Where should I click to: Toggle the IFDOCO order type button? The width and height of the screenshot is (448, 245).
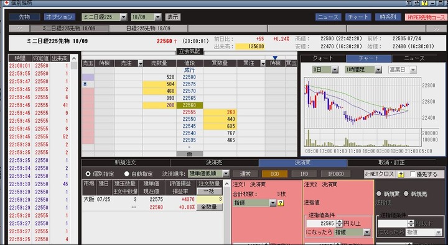coord(336,174)
